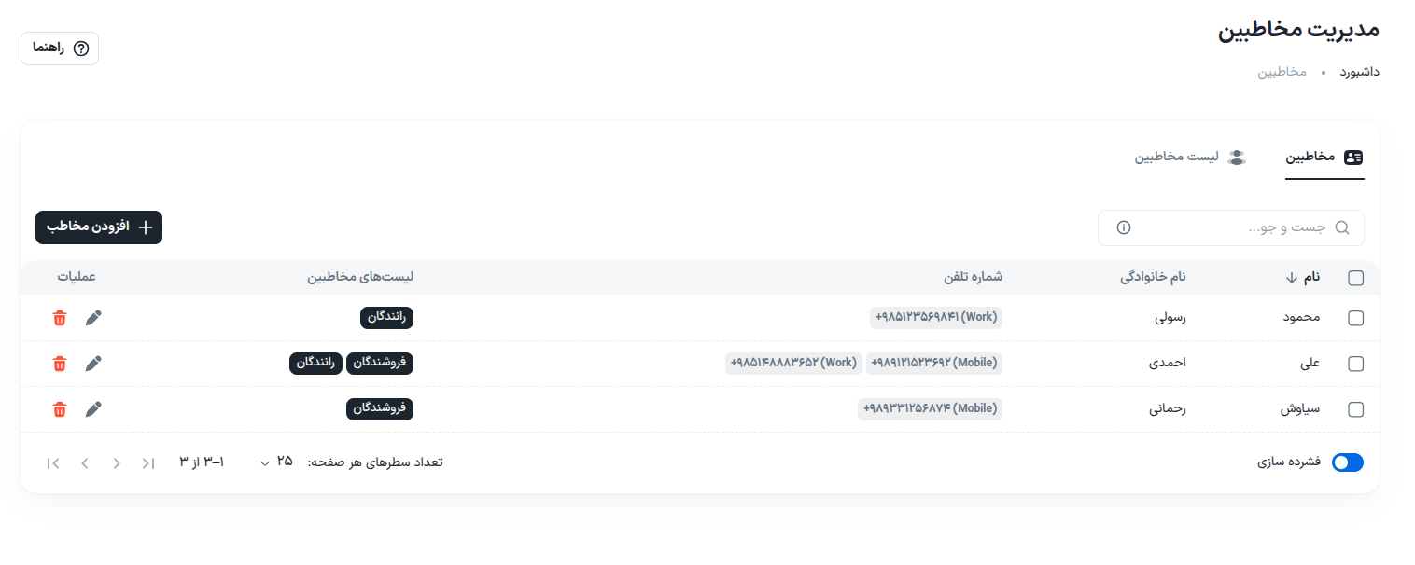1415x565 pixels.
Task: Disable the فشرده سازی switch
Action: tap(1348, 462)
